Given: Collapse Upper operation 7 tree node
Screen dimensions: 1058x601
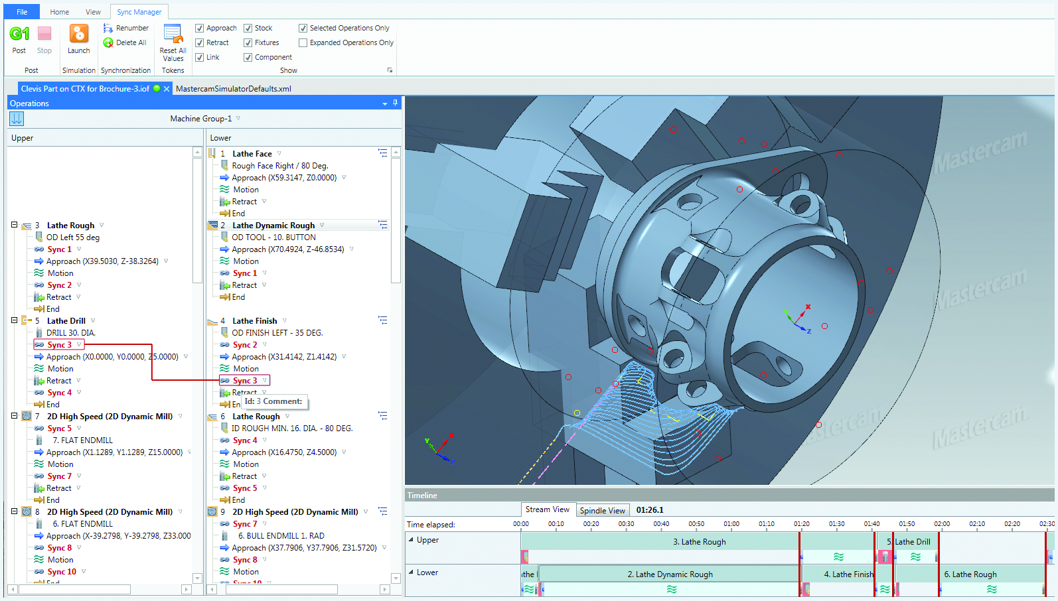Looking at the screenshot, I should (14, 416).
